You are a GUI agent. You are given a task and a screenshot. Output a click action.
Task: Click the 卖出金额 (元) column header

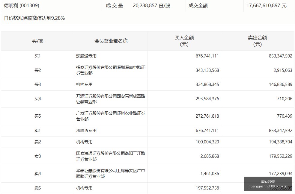(257, 41)
